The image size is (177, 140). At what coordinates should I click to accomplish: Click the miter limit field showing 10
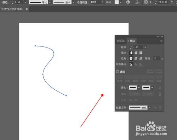coord(156,58)
